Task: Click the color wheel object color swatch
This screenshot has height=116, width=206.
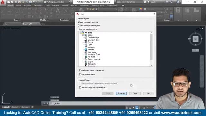Action: click(141, 9)
